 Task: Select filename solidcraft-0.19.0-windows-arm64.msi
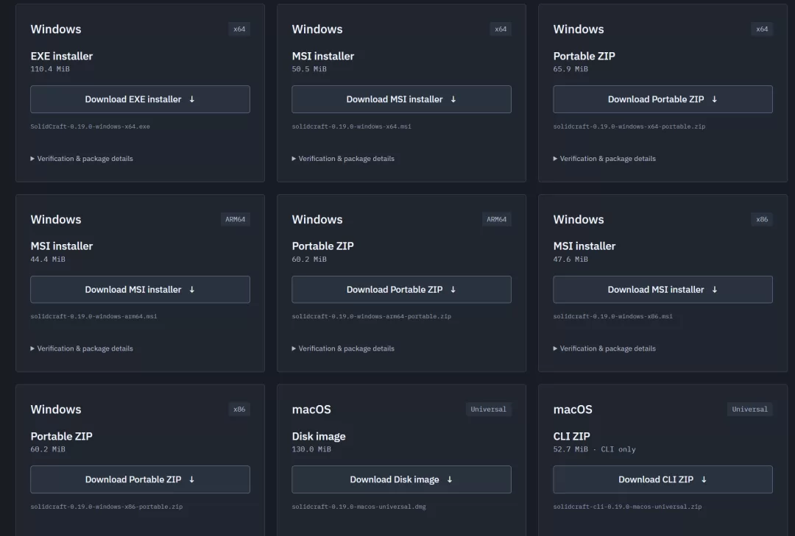[93, 317]
